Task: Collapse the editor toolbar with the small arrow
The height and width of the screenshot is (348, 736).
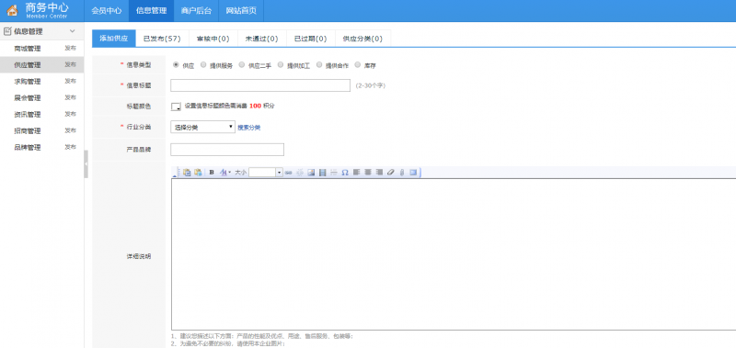Action: [175, 175]
